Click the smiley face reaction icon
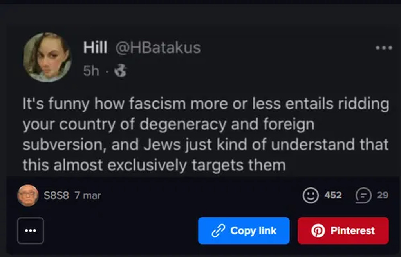The height and width of the screenshot is (257, 401). [x=311, y=195]
